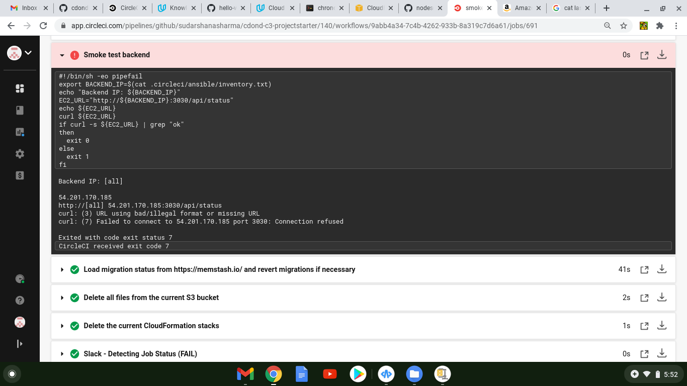
Task: Open Google Docs from the shelf
Action: click(301, 374)
